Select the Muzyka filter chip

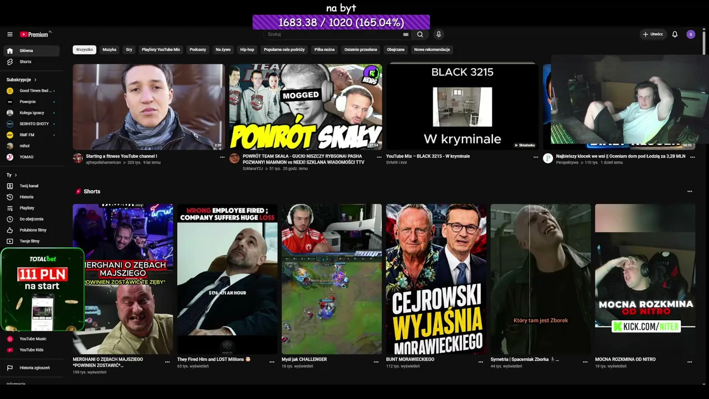pyautogui.click(x=110, y=49)
